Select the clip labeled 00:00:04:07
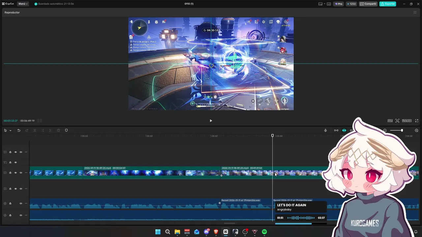 pyautogui.click(x=152, y=173)
